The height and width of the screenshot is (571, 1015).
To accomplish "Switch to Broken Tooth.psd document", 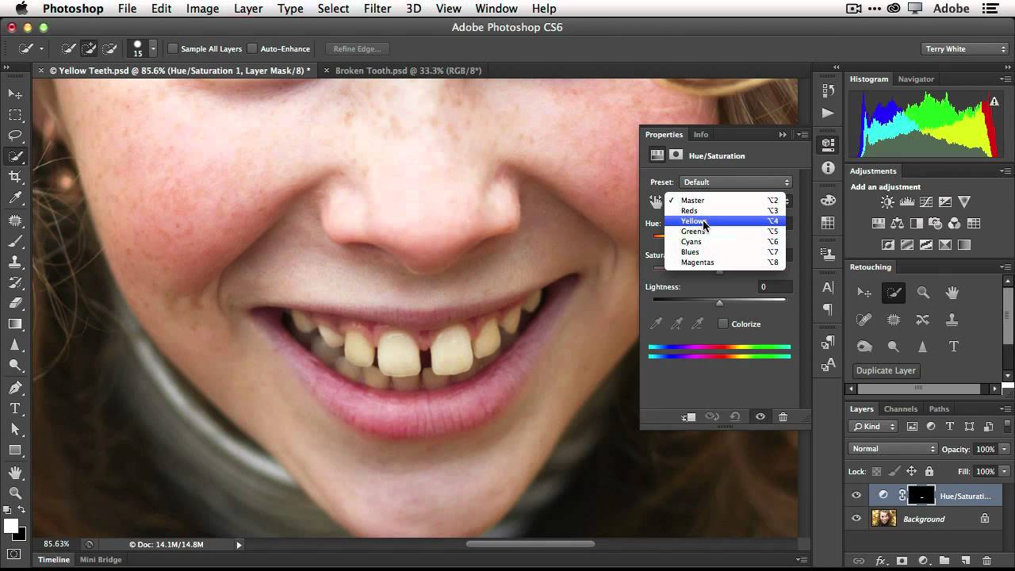I will pyautogui.click(x=408, y=71).
